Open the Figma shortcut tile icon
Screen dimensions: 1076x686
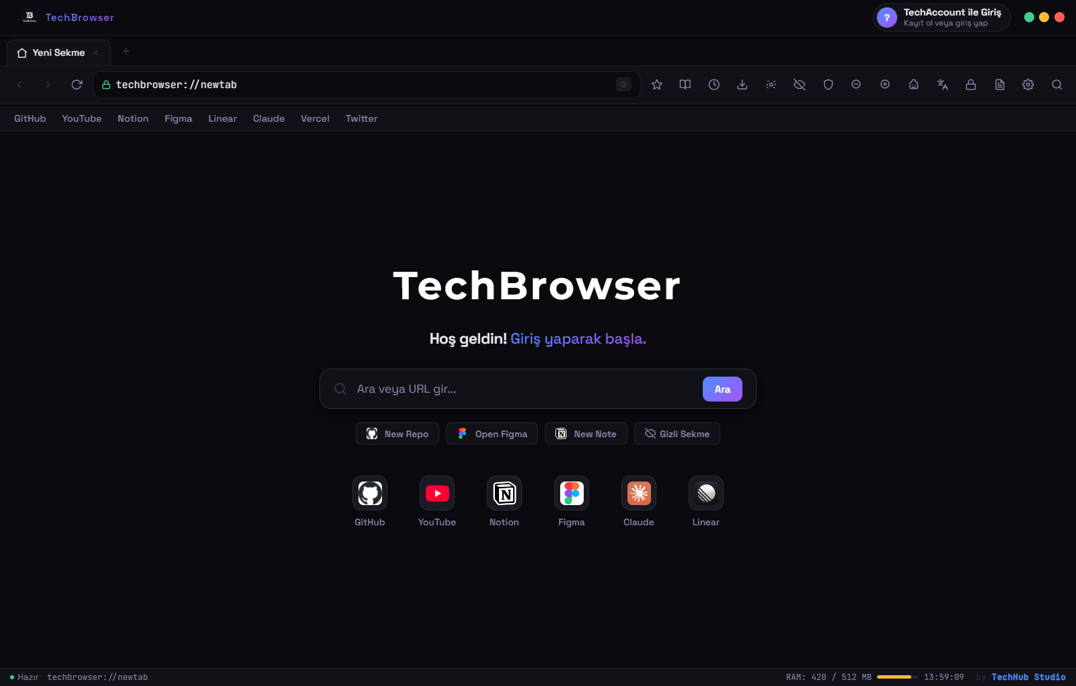tap(572, 493)
